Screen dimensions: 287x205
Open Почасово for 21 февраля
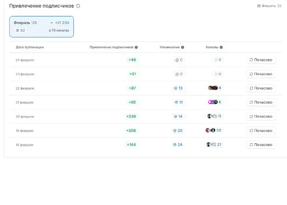point(261,102)
